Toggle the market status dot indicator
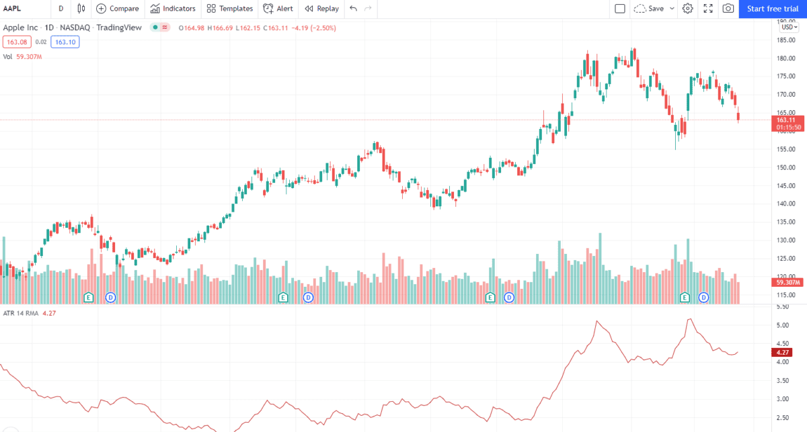Image resolution: width=807 pixels, height=432 pixels. click(x=155, y=28)
